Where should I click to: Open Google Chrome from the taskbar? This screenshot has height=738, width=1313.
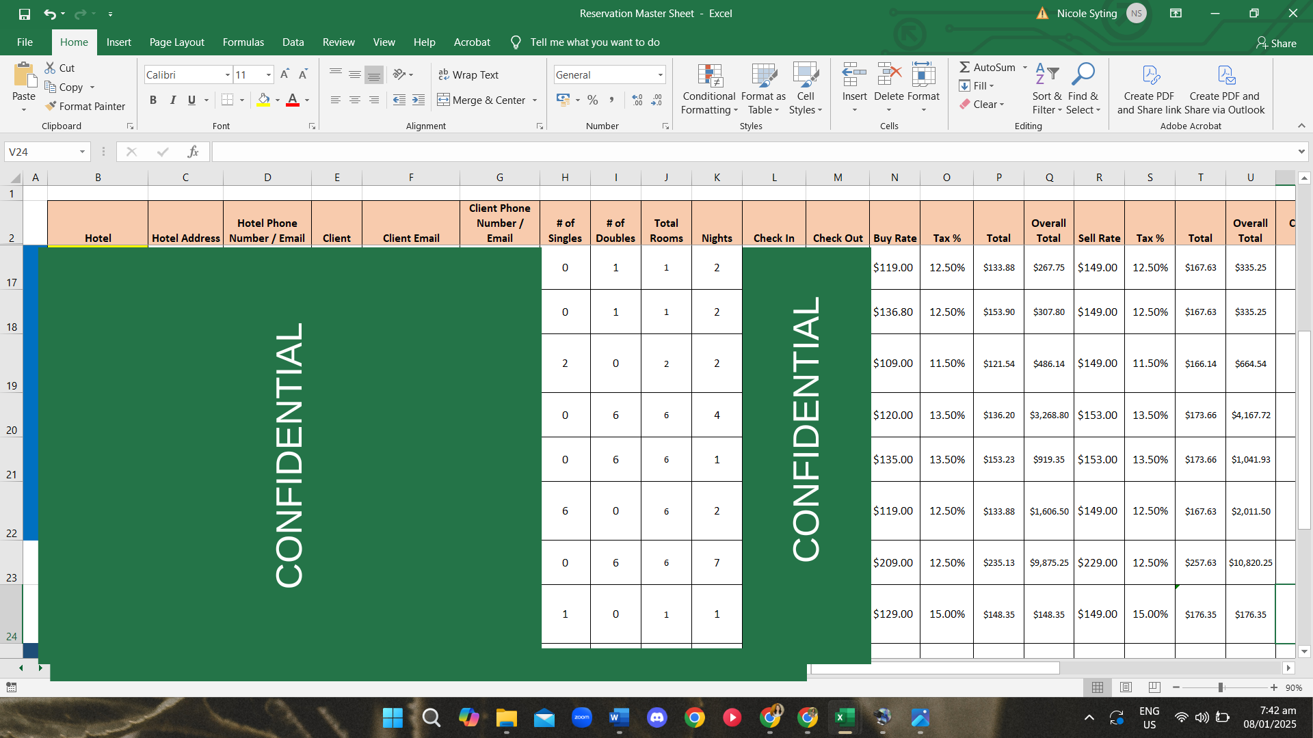[x=695, y=717]
